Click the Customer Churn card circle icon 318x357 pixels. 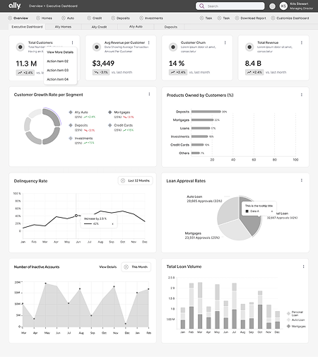173,47
